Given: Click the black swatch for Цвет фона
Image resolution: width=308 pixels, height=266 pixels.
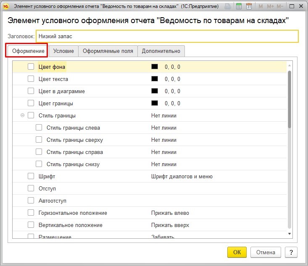Looking at the screenshot, I should point(155,67).
